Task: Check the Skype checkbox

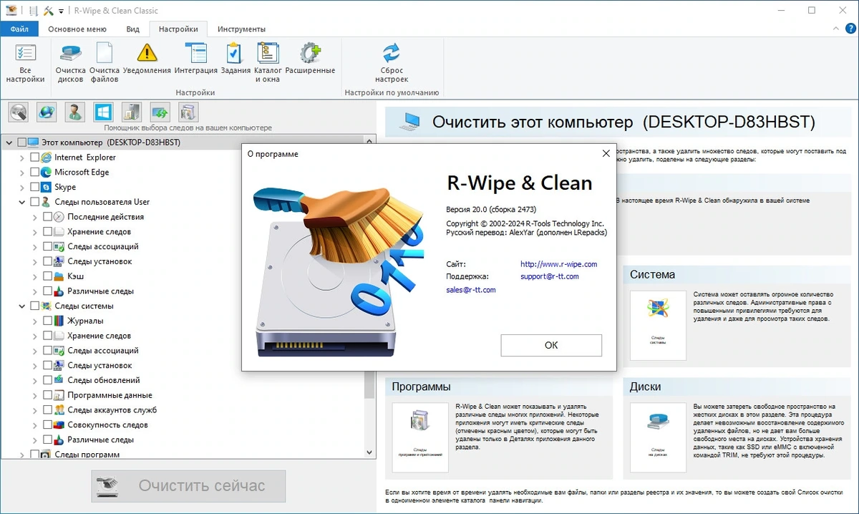Action: [34, 187]
